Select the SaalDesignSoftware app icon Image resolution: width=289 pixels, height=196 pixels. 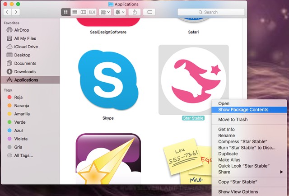[108, 22]
